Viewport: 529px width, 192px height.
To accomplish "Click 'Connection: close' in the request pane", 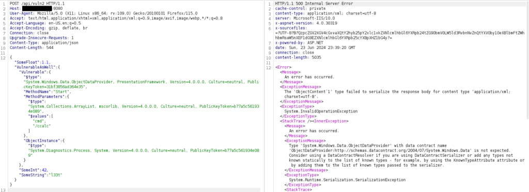I will pyautogui.click(x=29, y=33).
